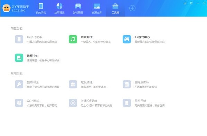Click description 经常清理，手机更轻盈
Viewport: 207px width, 136px height.
pos(93,87)
